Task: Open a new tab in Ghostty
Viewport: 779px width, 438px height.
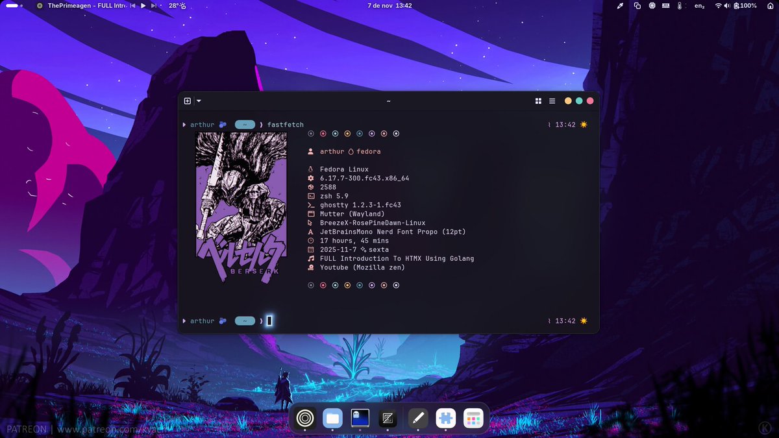Action: click(188, 101)
